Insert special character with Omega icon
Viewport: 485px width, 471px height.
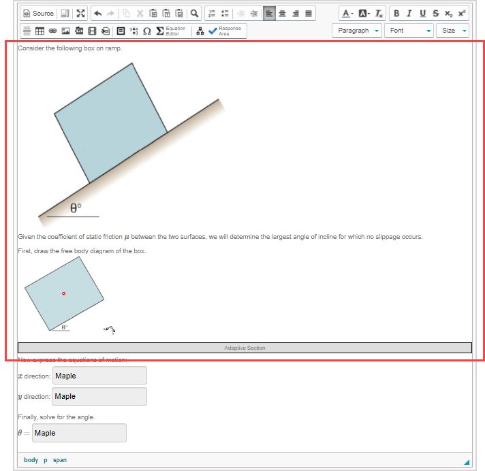146,31
